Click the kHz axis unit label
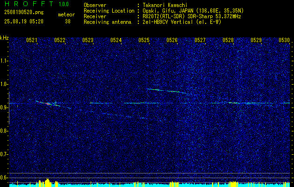294x187 pixels. pyautogui.click(x=4, y=38)
